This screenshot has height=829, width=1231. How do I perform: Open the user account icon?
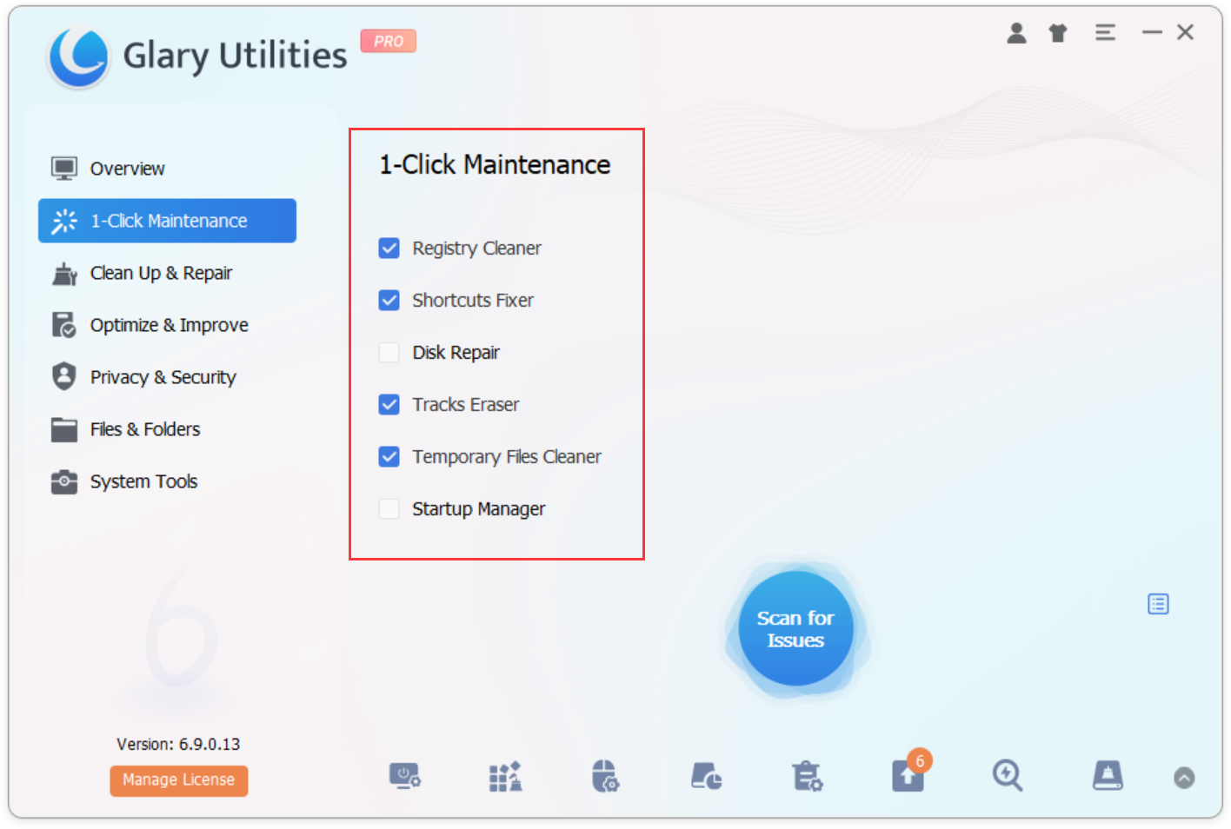[x=1016, y=33]
